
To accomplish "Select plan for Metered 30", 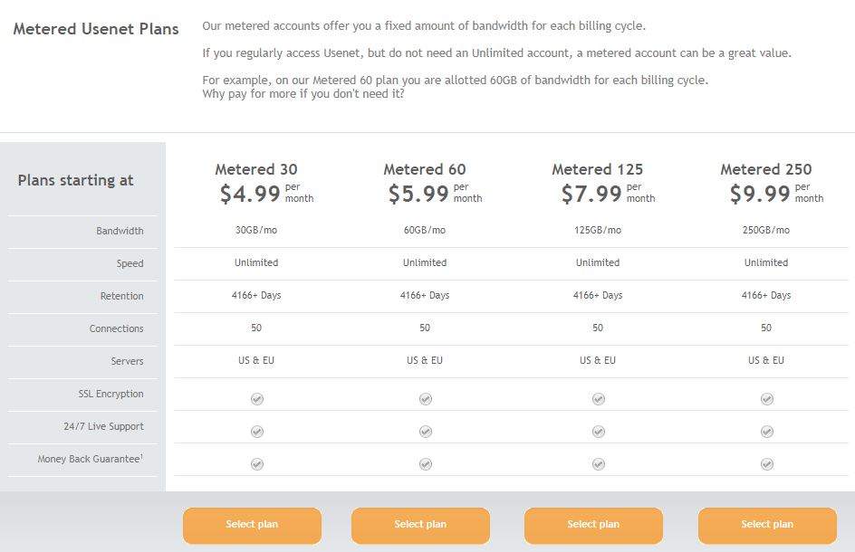I will pyautogui.click(x=252, y=525).
